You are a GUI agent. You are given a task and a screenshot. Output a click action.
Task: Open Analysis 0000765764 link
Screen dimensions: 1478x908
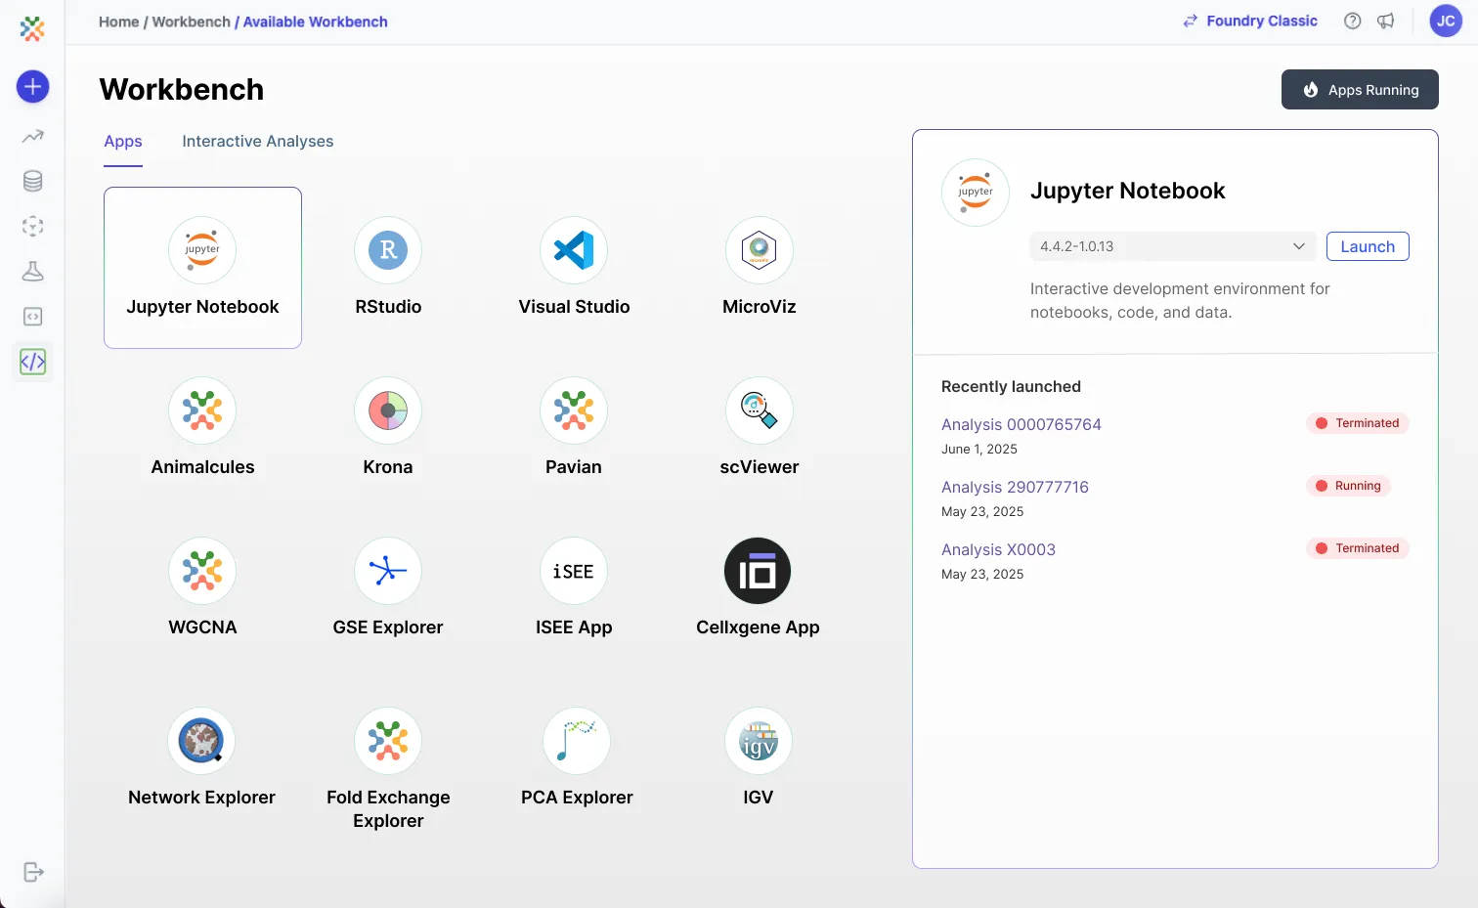click(1022, 424)
